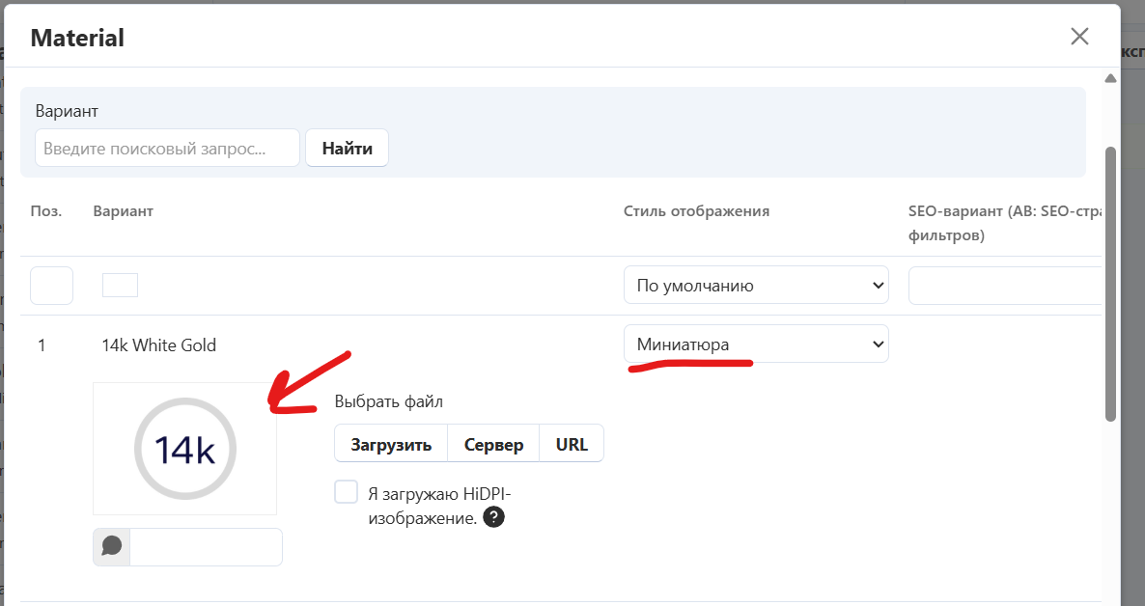Viewport: 1145px width, 606px height.
Task: Click the image caption text field
Action: tap(206, 546)
